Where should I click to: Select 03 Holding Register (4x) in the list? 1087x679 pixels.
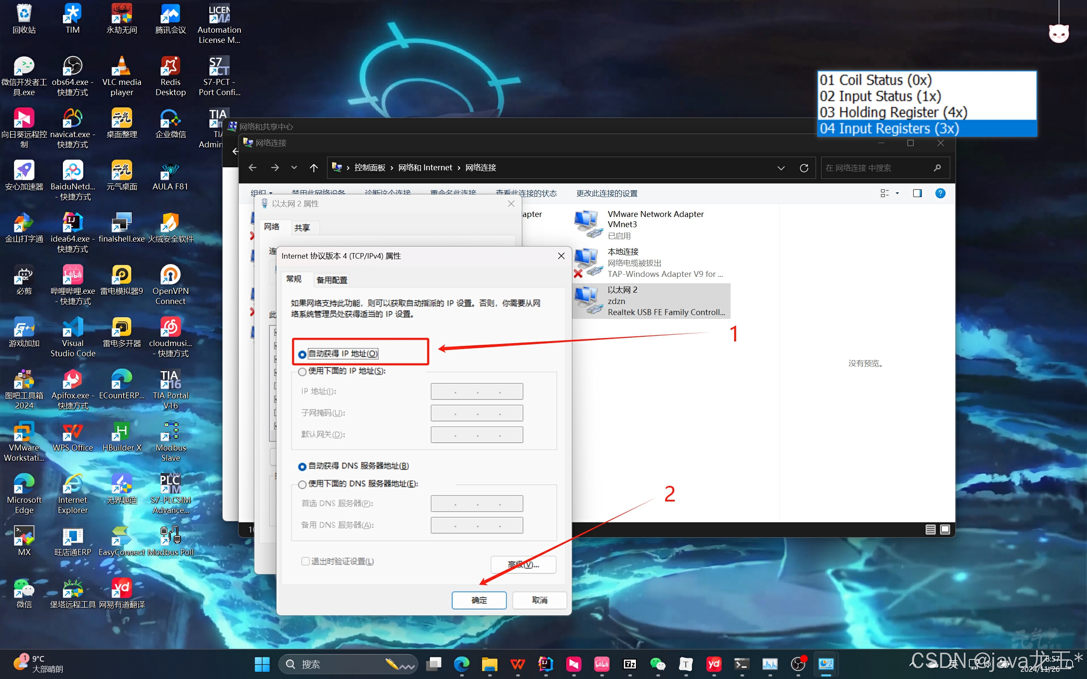click(x=893, y=112)
